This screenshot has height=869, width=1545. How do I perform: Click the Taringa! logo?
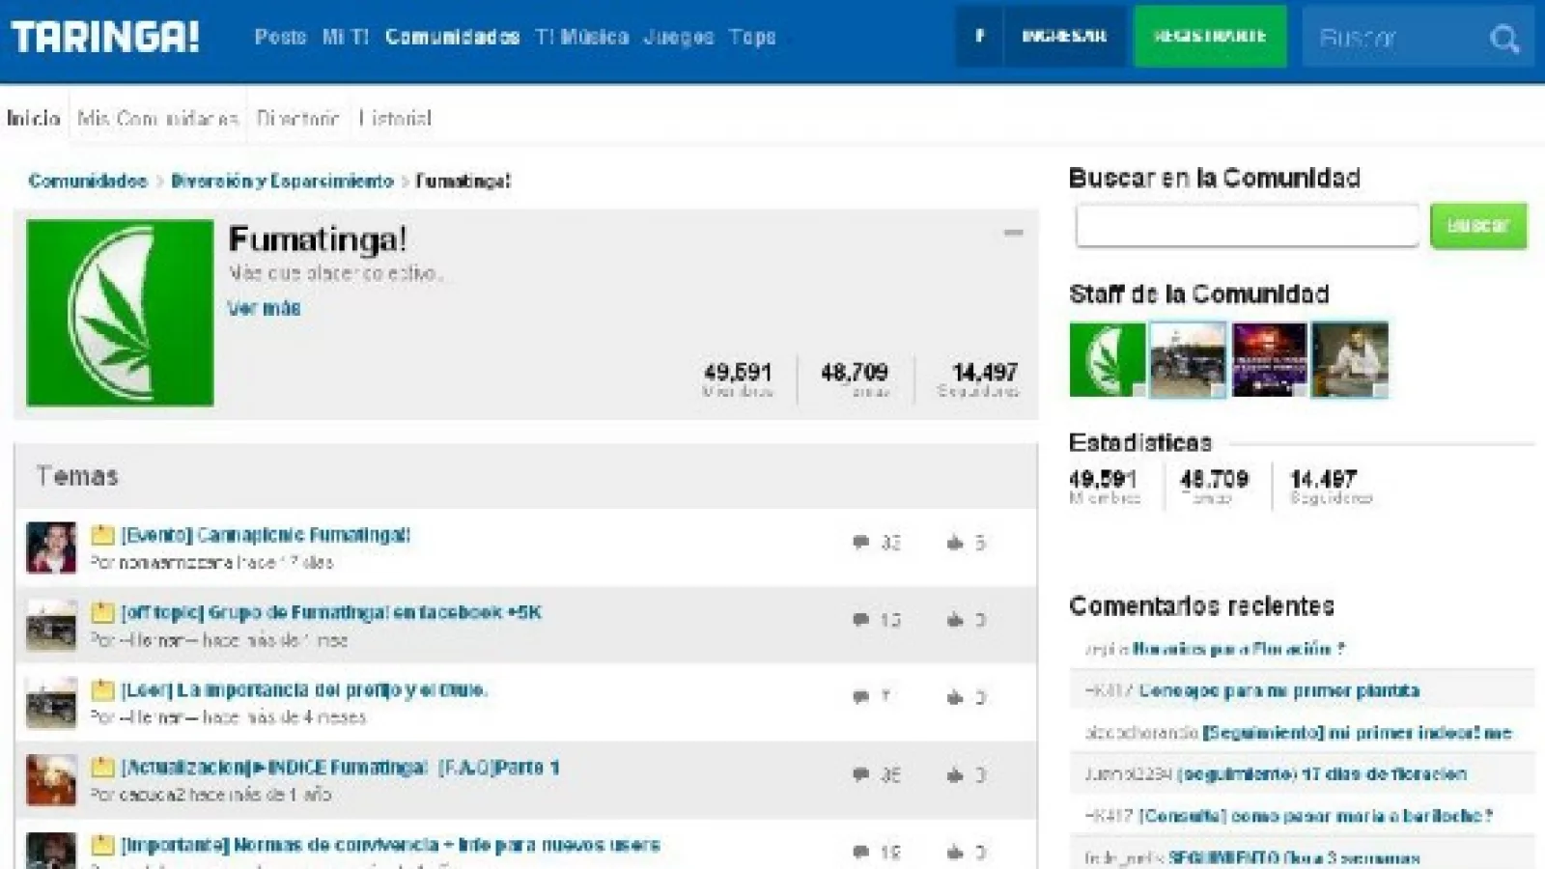(x=104, y=38)
